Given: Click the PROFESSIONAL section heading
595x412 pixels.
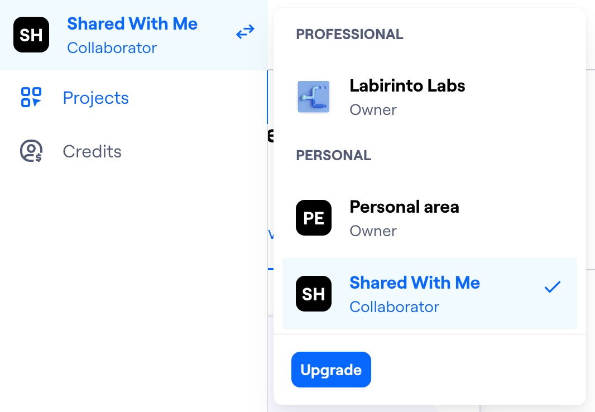Looking at the screenshot, I should (x=349, y=34).
